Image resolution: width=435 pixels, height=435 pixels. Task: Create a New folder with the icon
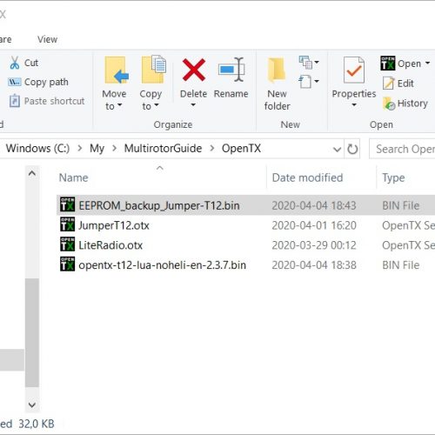277,70
